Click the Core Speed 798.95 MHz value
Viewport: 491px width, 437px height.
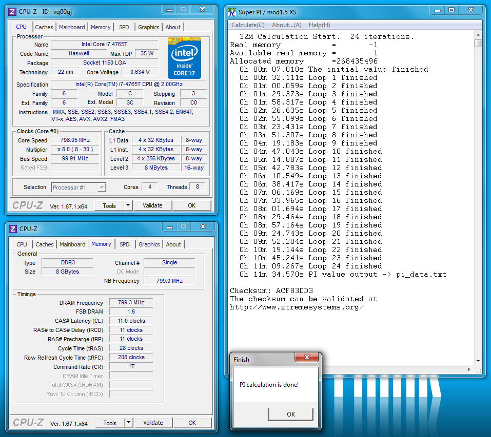pyautogui.click(x=75, y=140)
